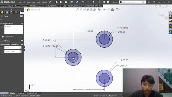
Task: Open File Explorer folder icon in task pane
Action: coord(170,20)
